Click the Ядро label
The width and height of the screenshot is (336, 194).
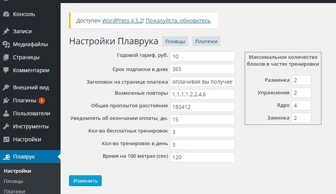pyautogui.click(x=283, y=105)
